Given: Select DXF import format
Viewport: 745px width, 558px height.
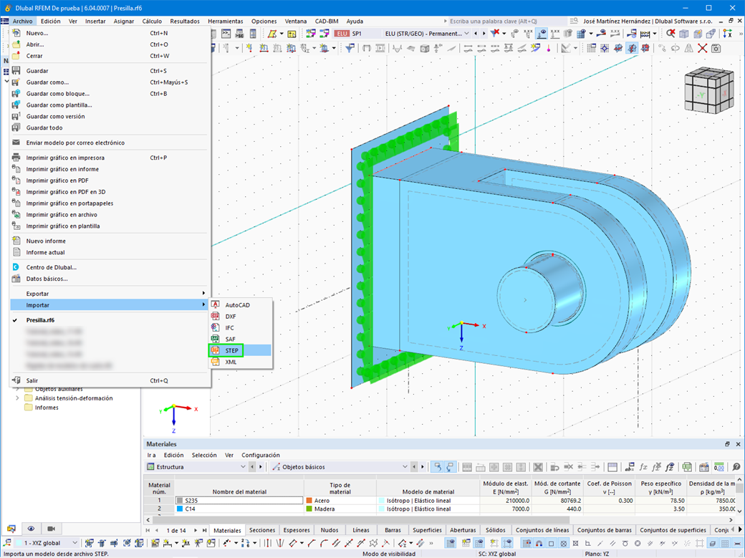Looking at the screenshot, I should pos(241,316).
